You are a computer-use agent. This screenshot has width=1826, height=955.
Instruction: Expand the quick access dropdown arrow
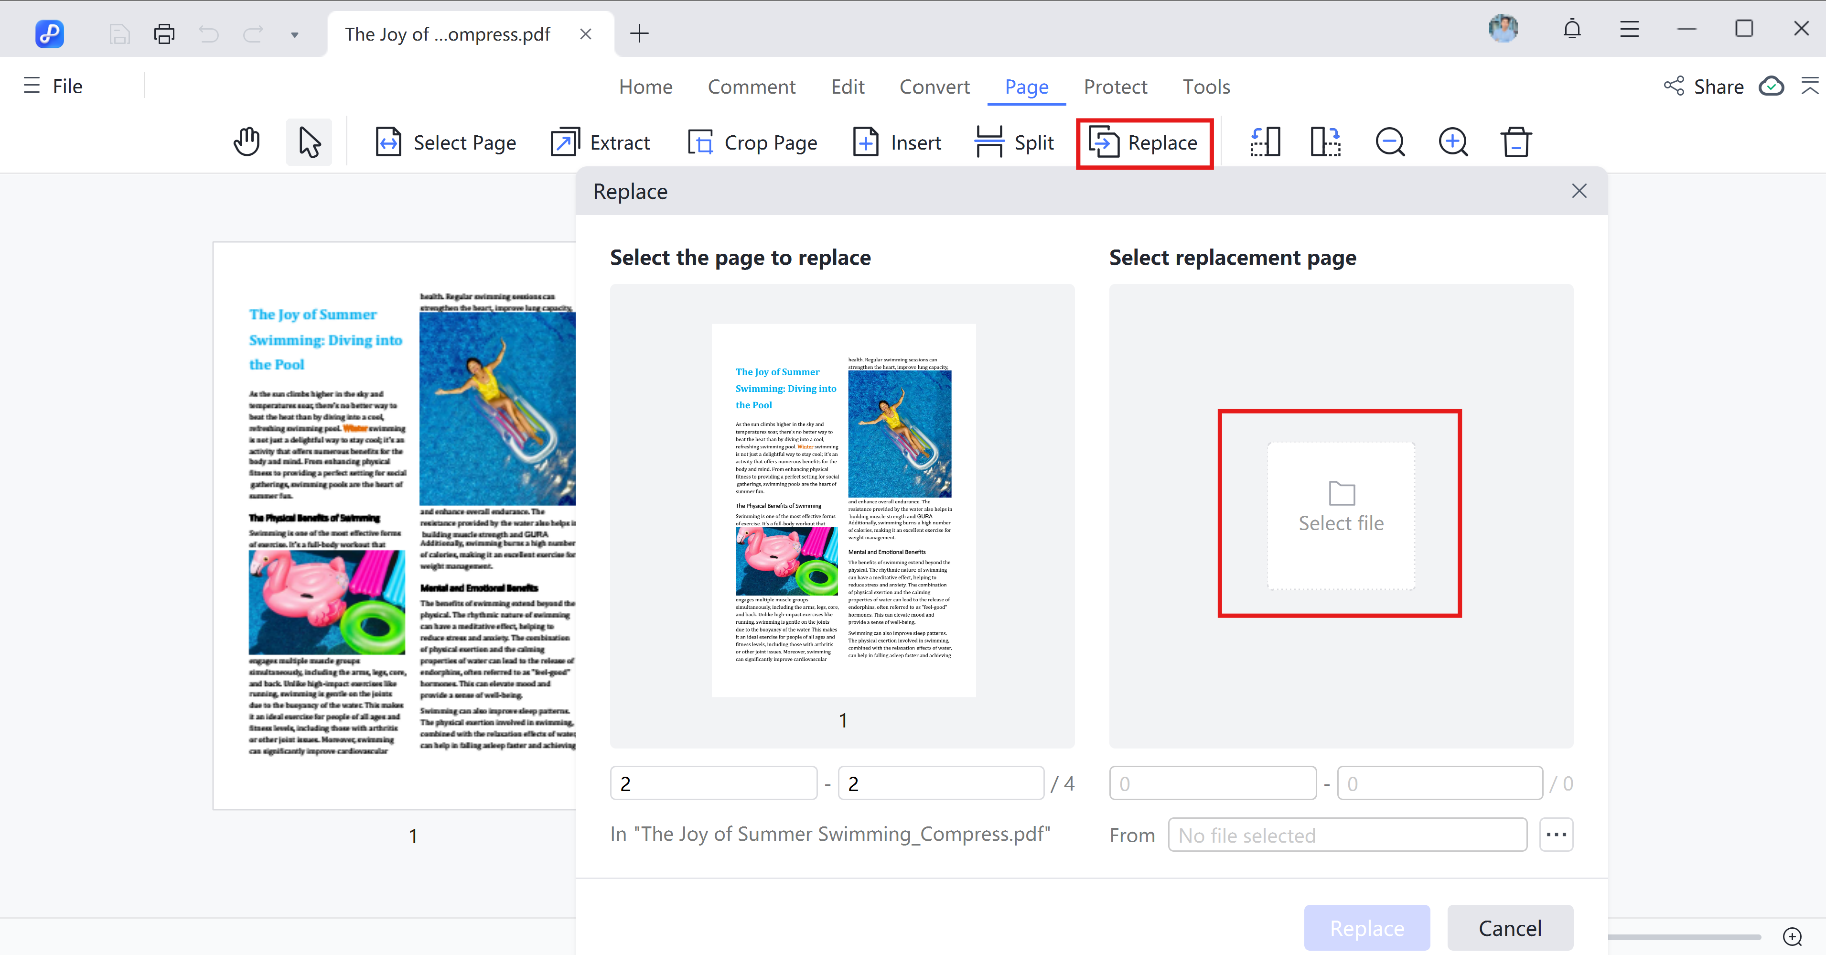[x=294, y=34]
